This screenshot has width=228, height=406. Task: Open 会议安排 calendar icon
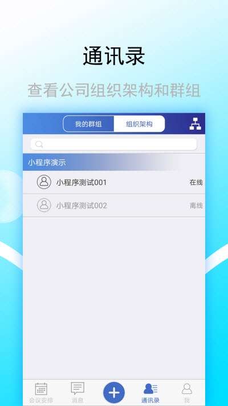(41, 389)
